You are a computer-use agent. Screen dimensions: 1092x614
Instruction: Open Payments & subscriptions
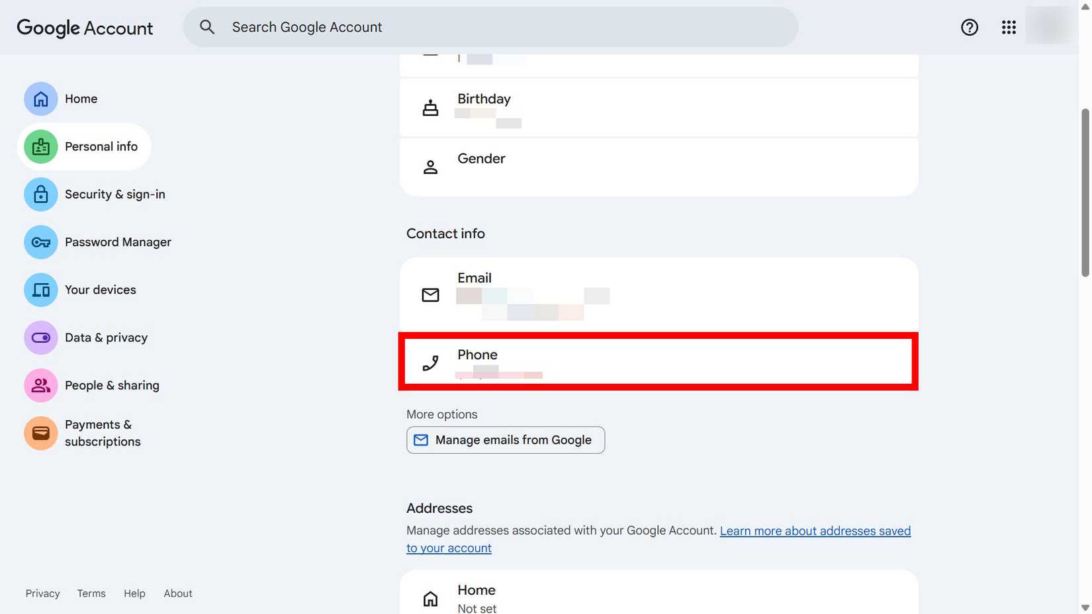click(x=103, y=433)
